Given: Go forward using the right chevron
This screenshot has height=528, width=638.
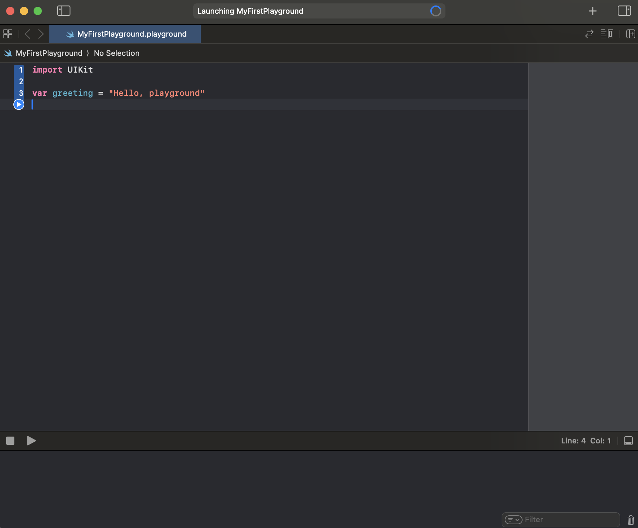Looking at the screenshot, I should (x=41, y=34).
